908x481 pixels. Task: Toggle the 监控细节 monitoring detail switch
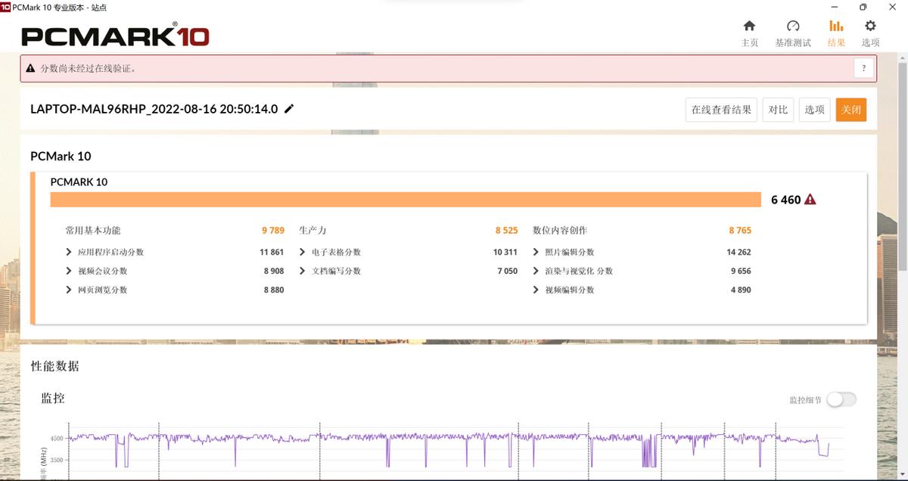point(840,399)
